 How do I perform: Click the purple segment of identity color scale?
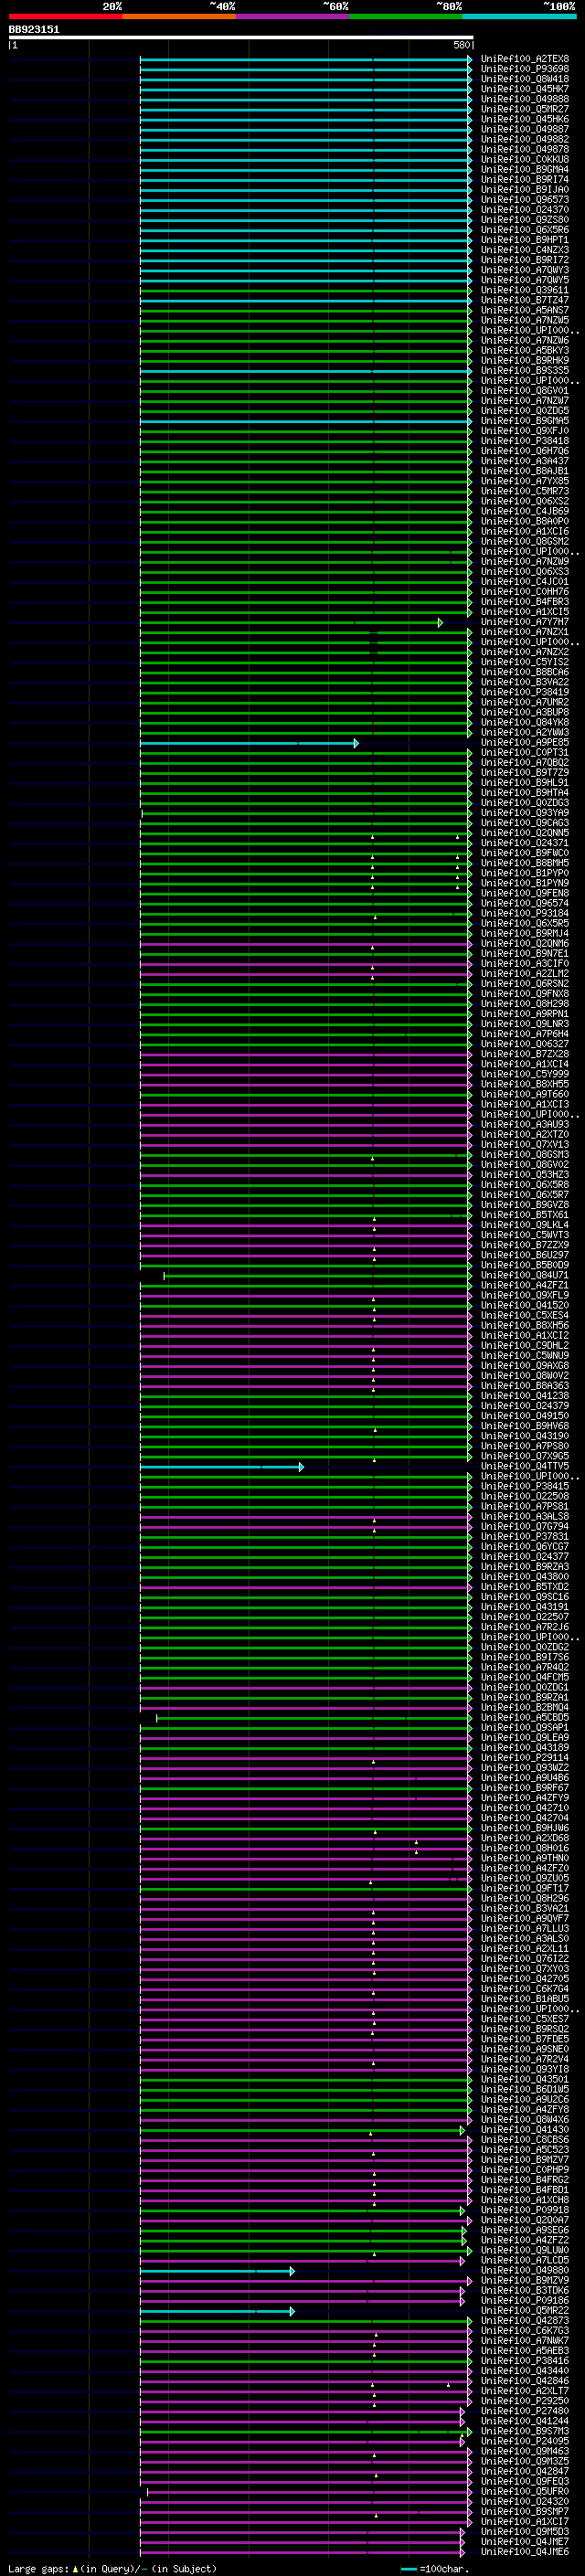(293, 16)
